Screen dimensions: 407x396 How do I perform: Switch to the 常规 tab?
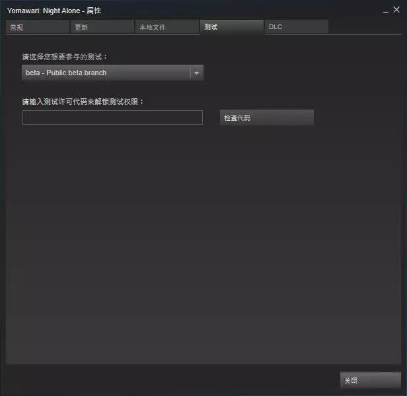38,27
